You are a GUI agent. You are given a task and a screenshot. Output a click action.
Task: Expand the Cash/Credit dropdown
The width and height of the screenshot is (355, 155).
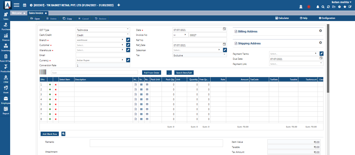[127, 35]
